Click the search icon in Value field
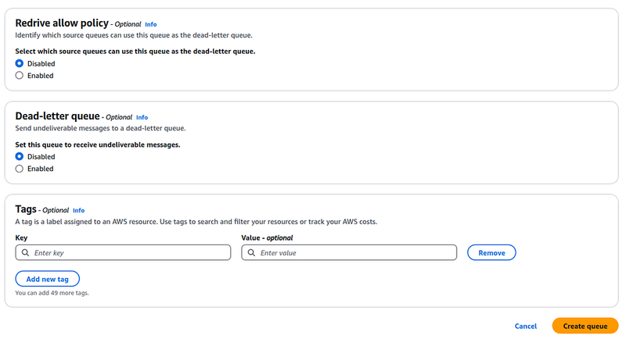The height and width of the screenshot is (339, 626). (x=251, y=252)
